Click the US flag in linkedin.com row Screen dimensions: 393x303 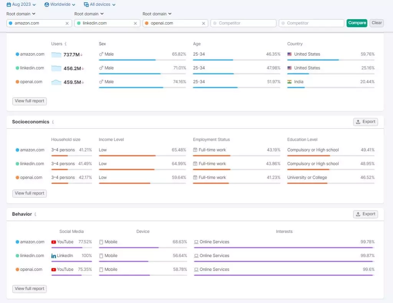(x=289, y=68)
